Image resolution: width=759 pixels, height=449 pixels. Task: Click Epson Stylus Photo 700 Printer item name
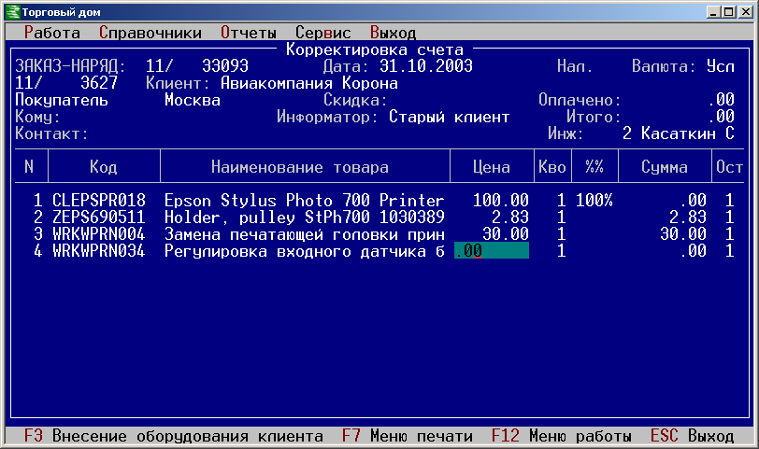coord(304,200)
